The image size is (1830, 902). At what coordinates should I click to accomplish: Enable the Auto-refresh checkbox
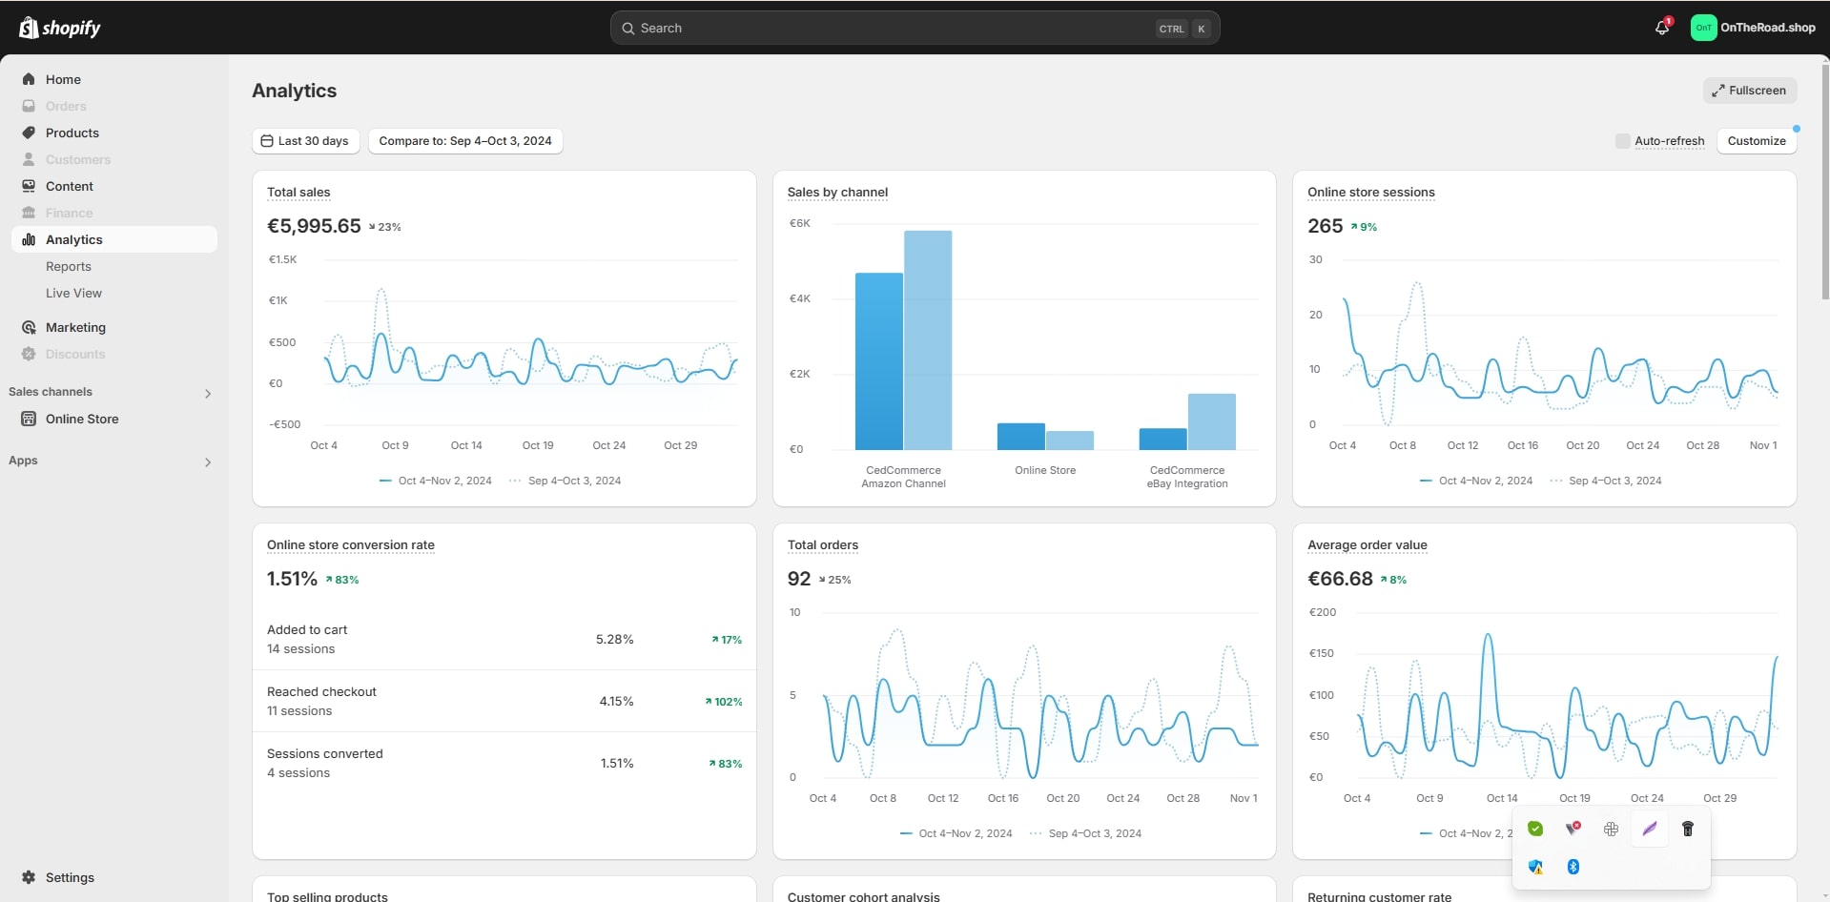click(1622, 141)
